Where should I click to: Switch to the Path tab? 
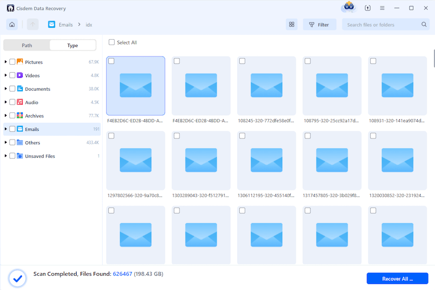point(27,45)
